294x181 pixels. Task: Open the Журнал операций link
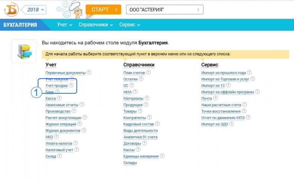point(61,124)
